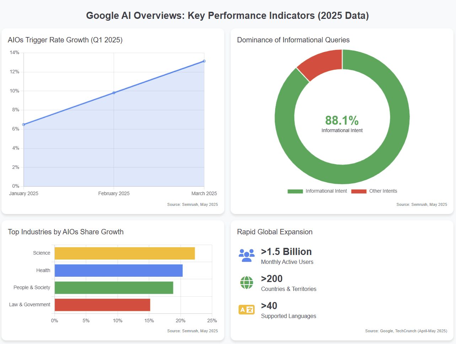Click the 14% y-axis label

click(x=15, y=53)
